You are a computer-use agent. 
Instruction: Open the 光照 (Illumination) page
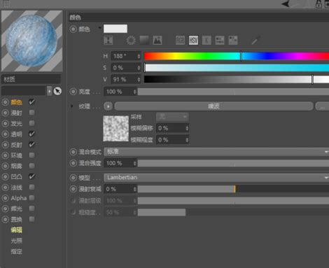click(17, 241)
